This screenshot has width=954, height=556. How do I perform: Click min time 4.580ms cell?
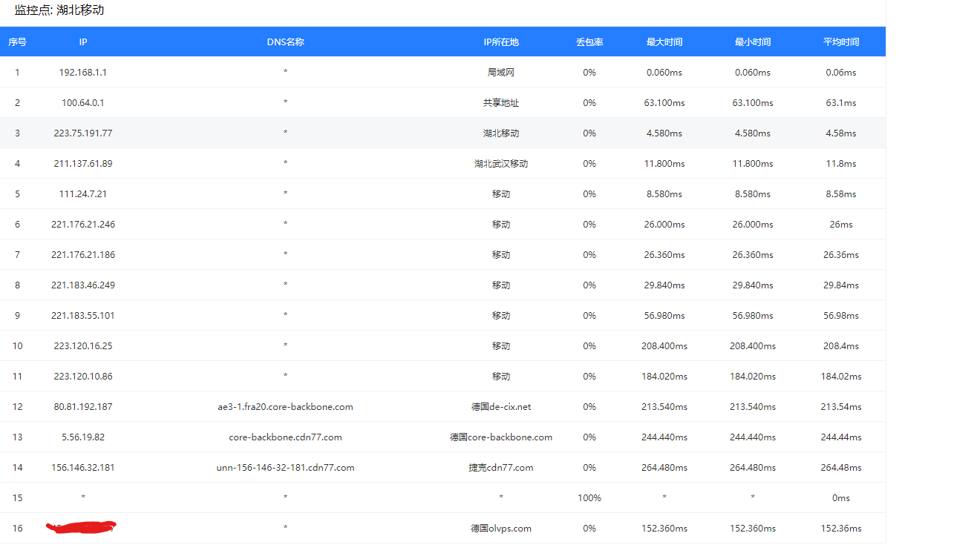(753, 133)
